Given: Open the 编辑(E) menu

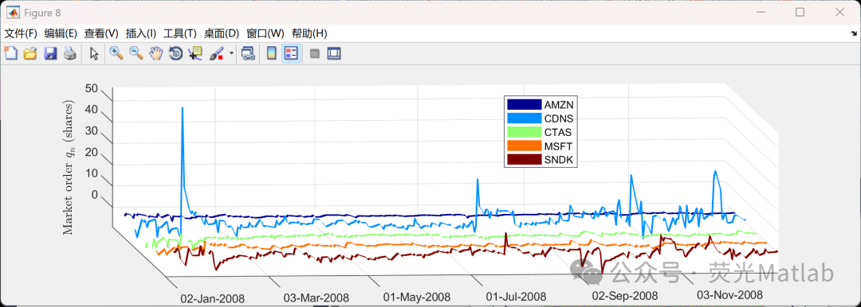Looking at the screenshot, I should coord(61,33).
